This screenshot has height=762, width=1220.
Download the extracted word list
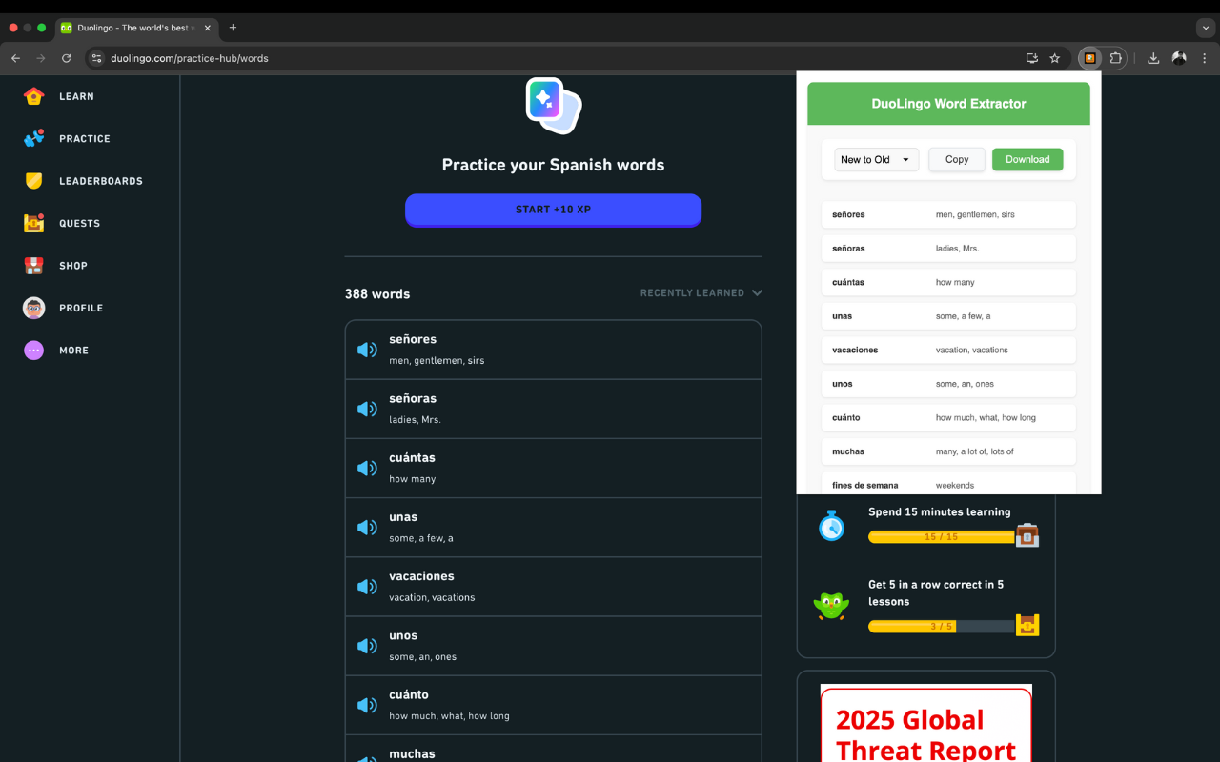[x=1027, y=160]
